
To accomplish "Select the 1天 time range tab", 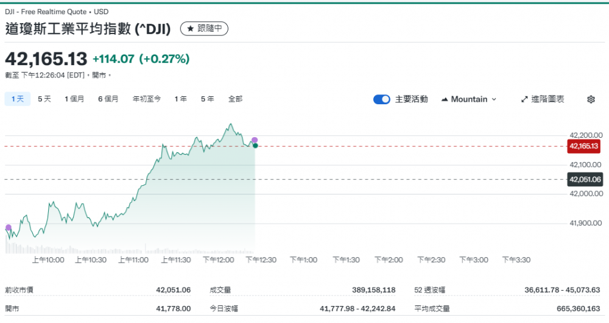I will (x=17, y=99).
